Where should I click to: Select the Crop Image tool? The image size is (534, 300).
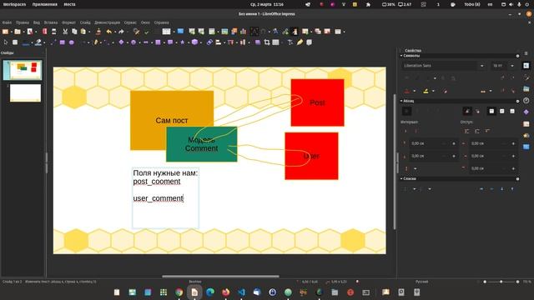[267, 42]
